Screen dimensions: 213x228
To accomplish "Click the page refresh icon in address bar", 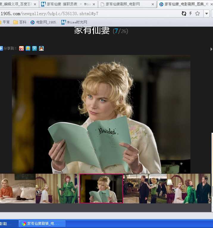I will click(x=184, y=14).
